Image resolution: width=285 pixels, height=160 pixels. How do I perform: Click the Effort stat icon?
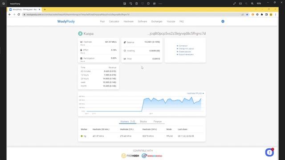tap(81, 50)
